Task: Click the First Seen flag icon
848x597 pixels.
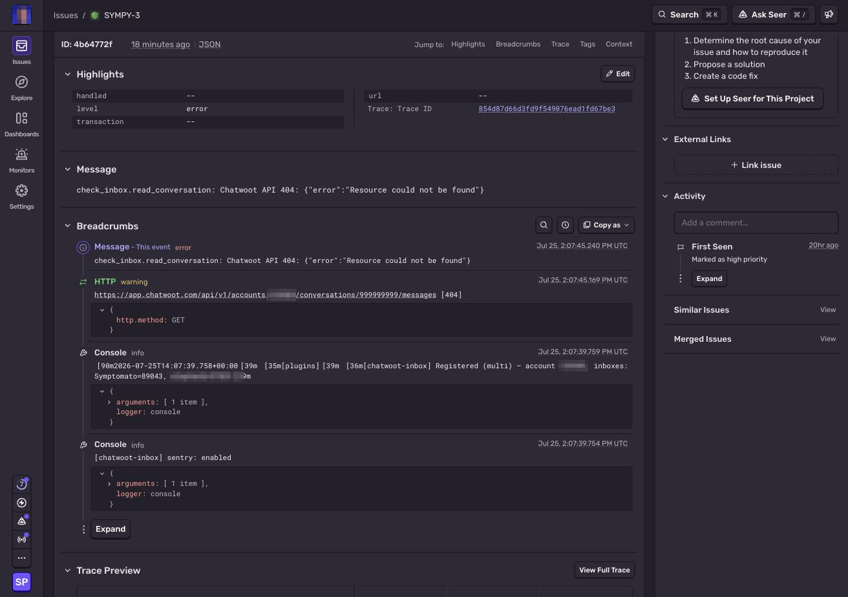Action: [x=681, y=247]
